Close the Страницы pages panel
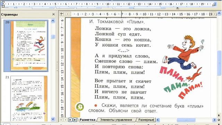Image resolution: width=222 pixels, height=125 pixels. point(53,14)
